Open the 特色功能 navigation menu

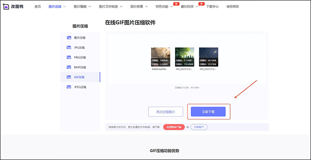click(x=162, y=7)
